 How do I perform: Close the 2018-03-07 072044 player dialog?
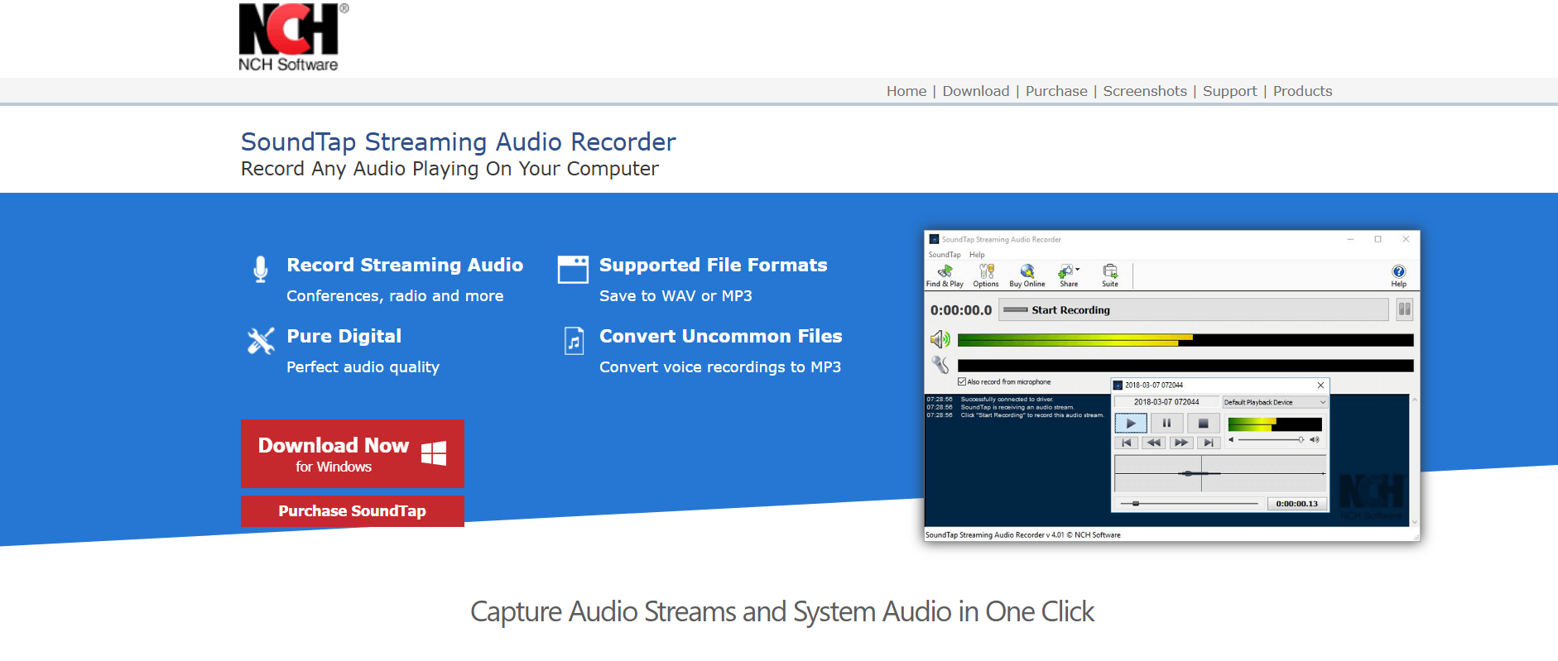(1320, 385)
